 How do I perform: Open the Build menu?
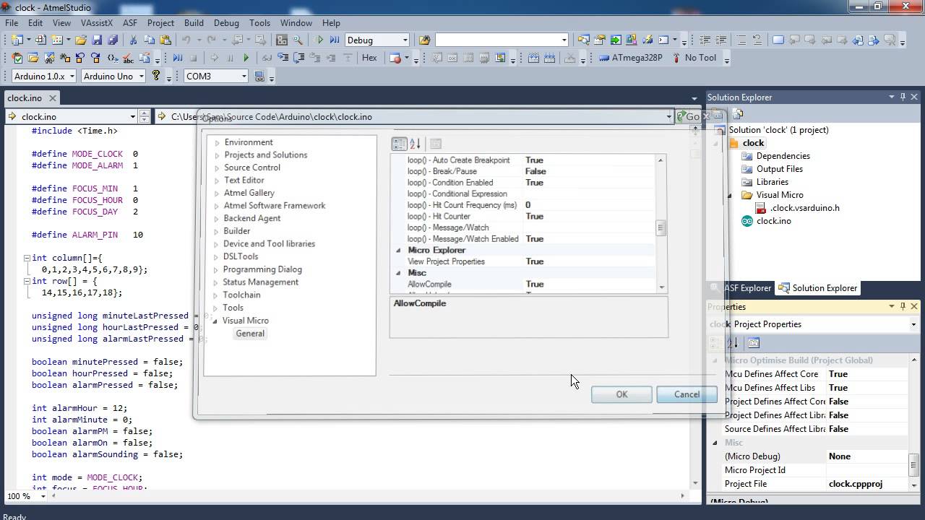point(194,22)
